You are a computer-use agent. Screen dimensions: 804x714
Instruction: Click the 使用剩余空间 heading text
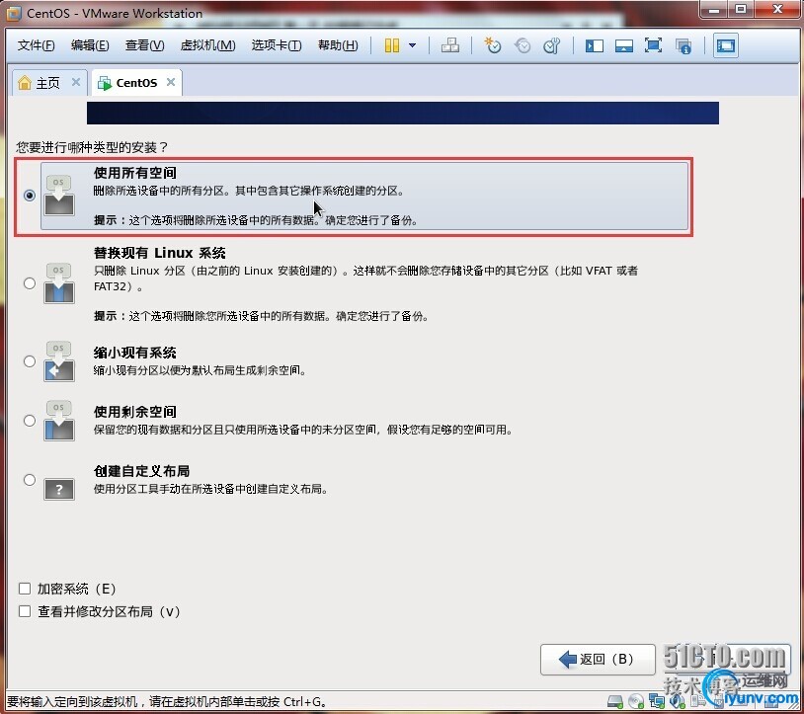click(135, 412)
